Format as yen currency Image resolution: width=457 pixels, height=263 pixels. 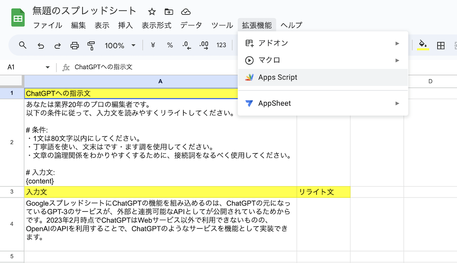click(153, 45)
